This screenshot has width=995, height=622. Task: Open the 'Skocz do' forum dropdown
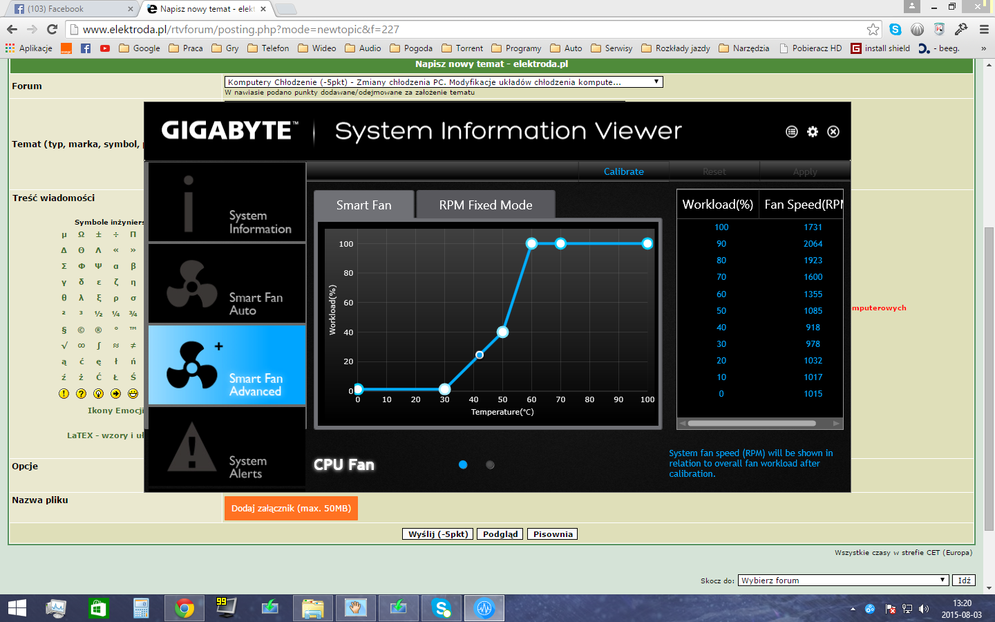(x=844, y=581)
